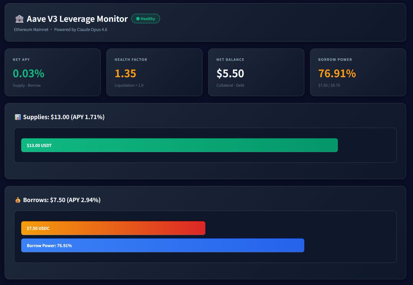Click the Net APY value 0.03%
The height and width of the screenshot is (285, 413).
[29, 73]
